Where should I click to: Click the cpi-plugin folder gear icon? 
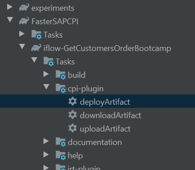pyautogui.click(x=61, y=88)
